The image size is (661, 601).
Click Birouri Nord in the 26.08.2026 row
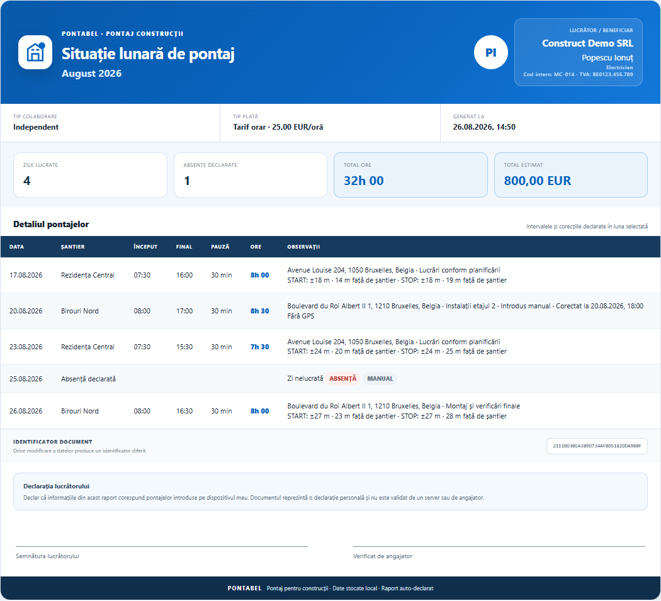pyautogui.click(x=80, y=411)
